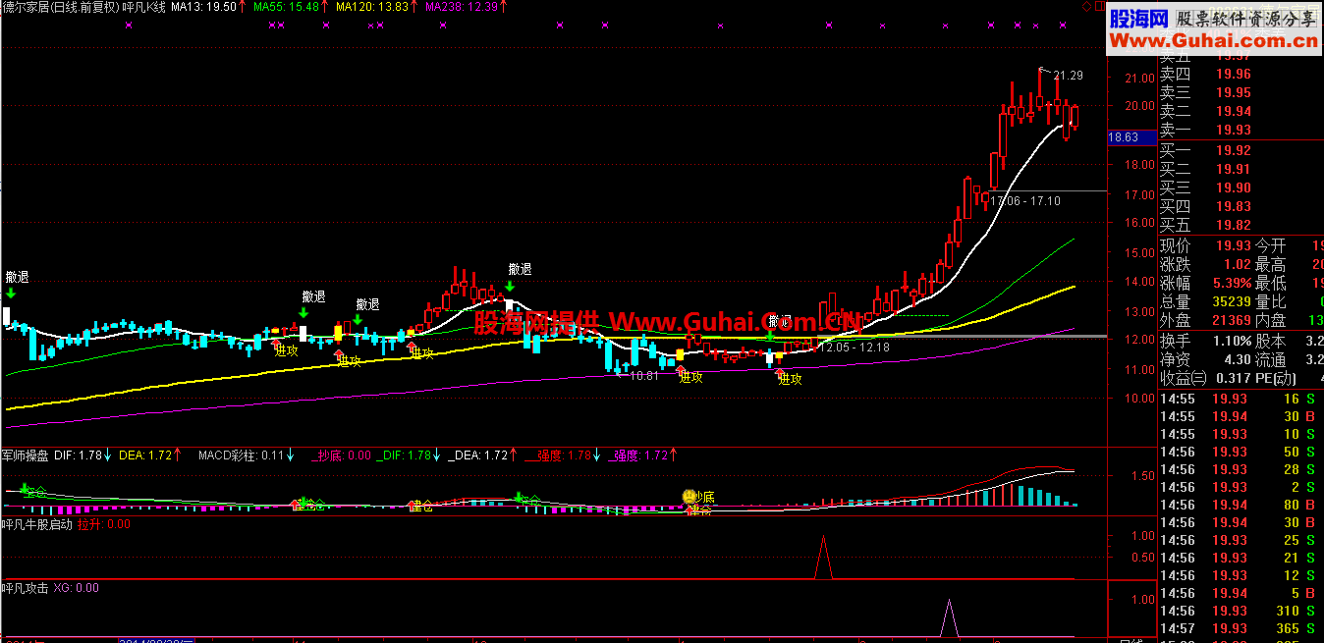The width and height of the screenshot is (1324, 643).
Task: Click the 10.81 low price label
Action: (644, 376)
